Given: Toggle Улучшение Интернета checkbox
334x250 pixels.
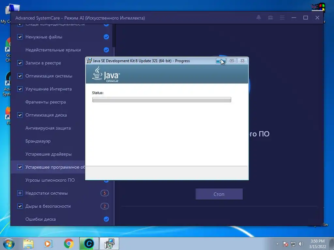Looking at the screenshot, I should [20, 89].
